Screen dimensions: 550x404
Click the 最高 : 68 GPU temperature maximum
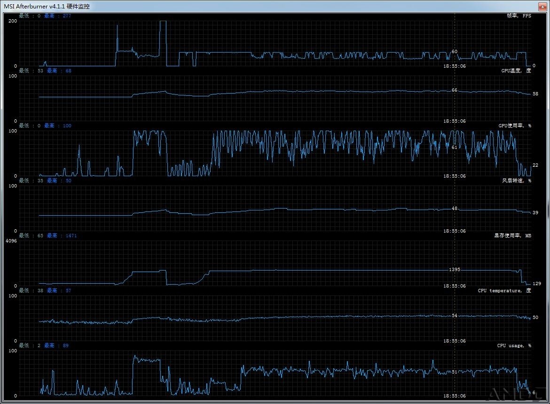click(x=59, y=71)
